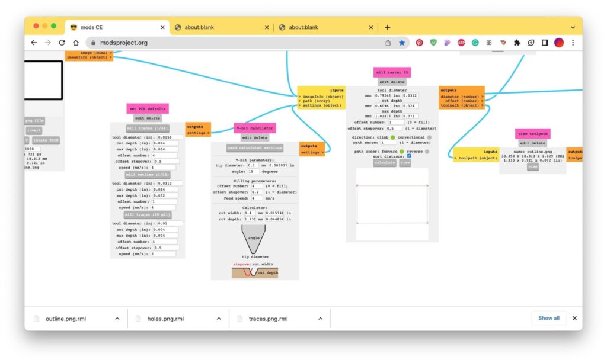Expand the outline.png.rml download menu
This screenshot has width=607, height=363.
click(x=117, y=319)
